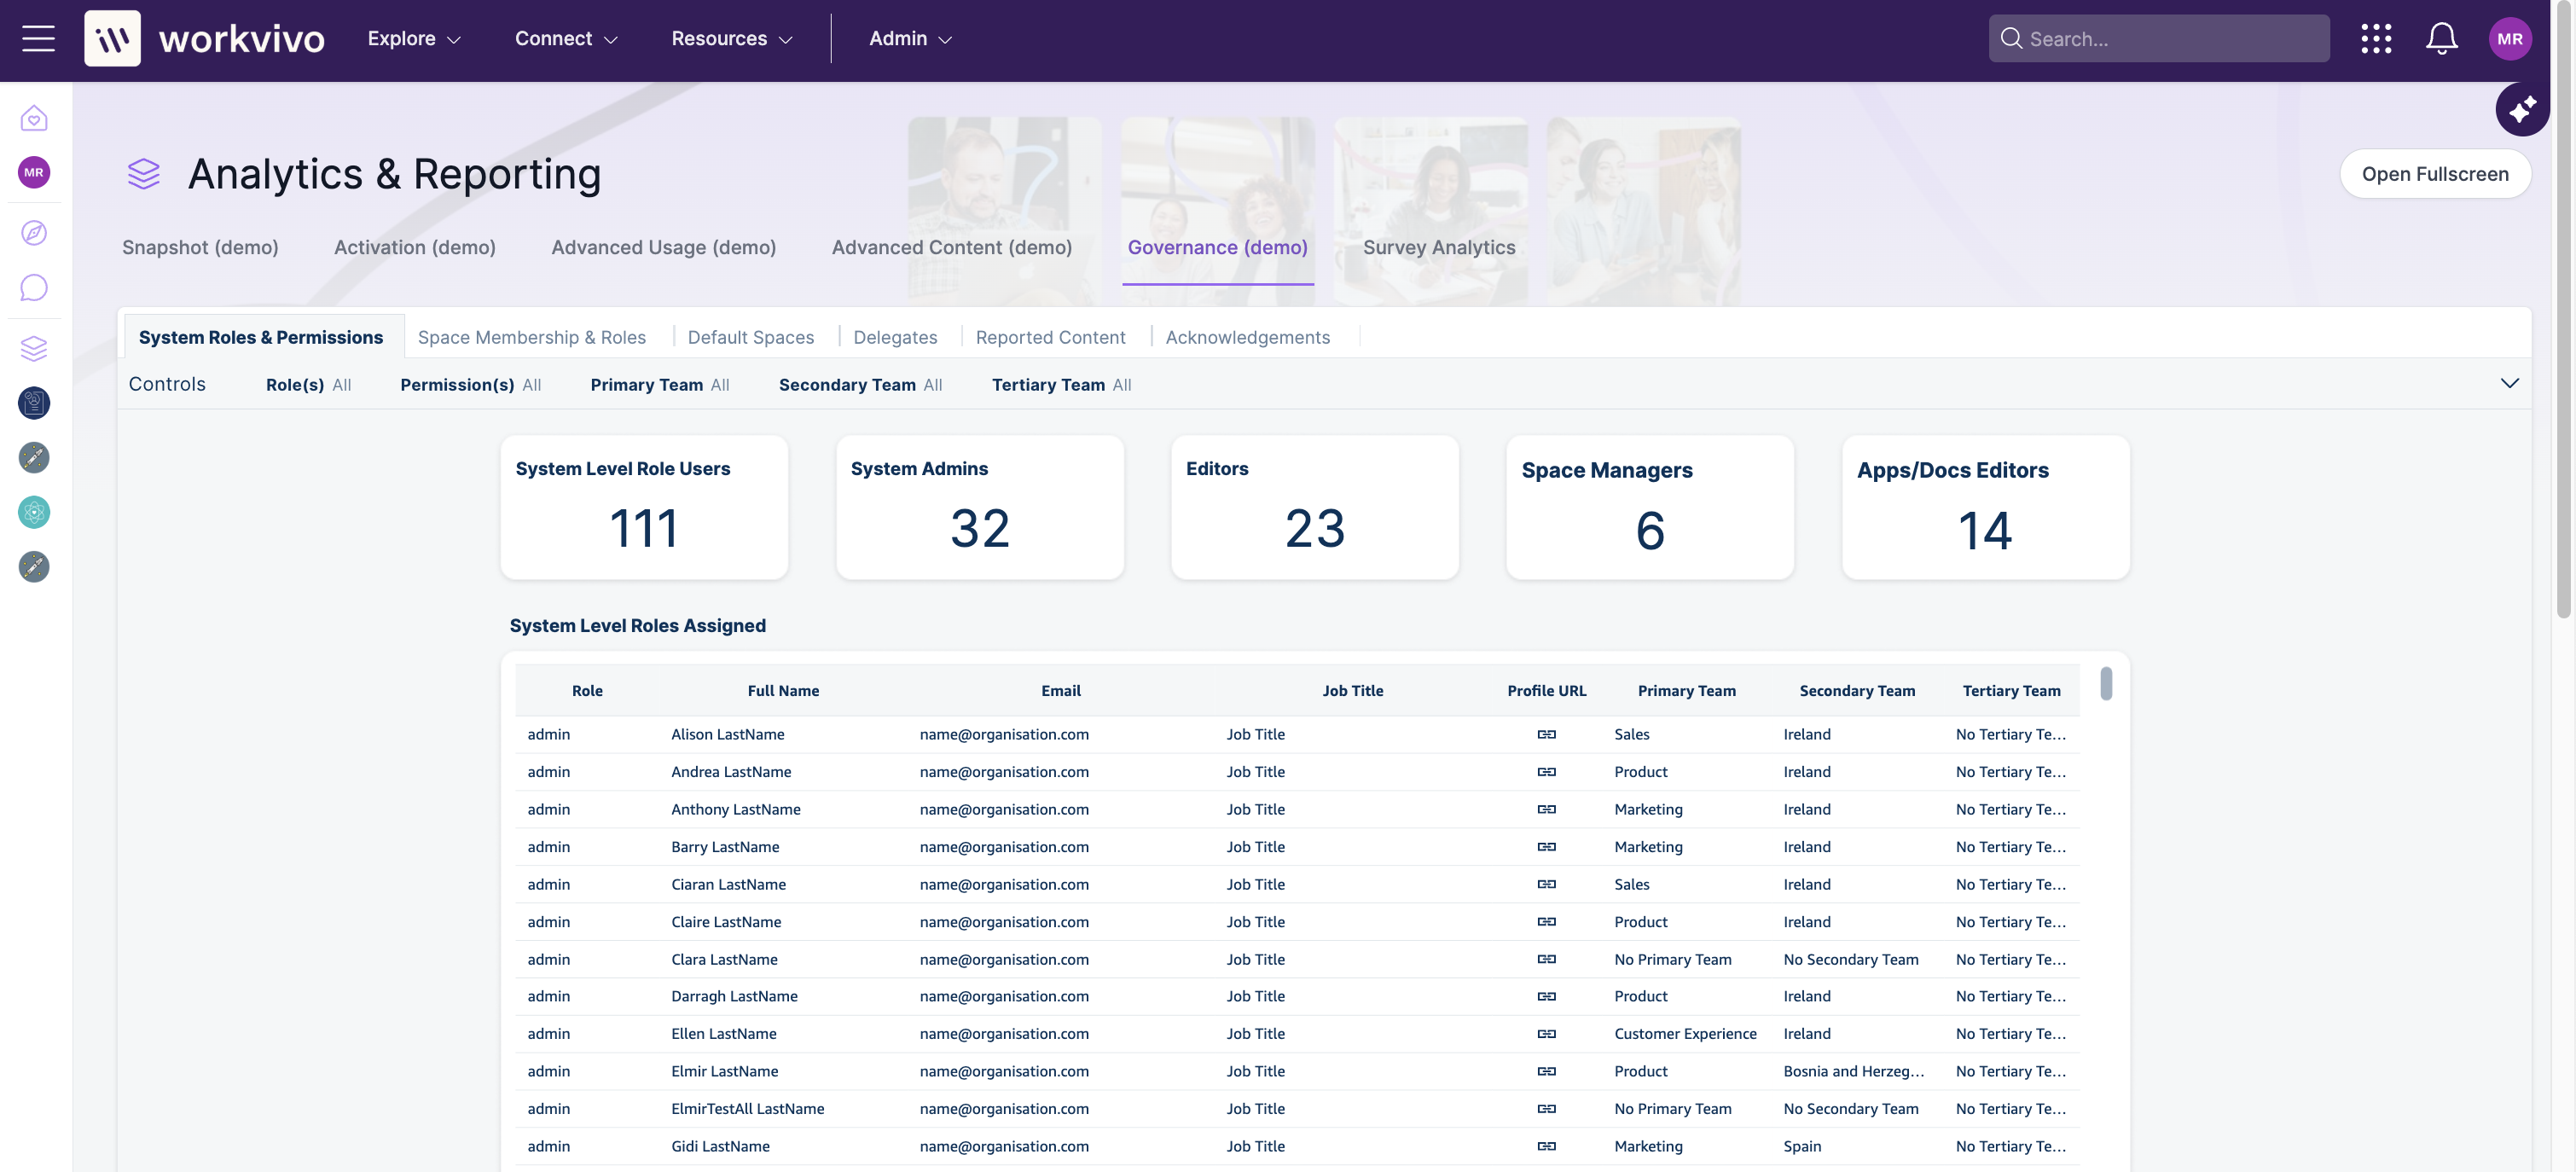The width and height of the screenshot is (2576, 1172).
Task: Open Alison LastName's profile URL link icon
Action: point(1546,734)
